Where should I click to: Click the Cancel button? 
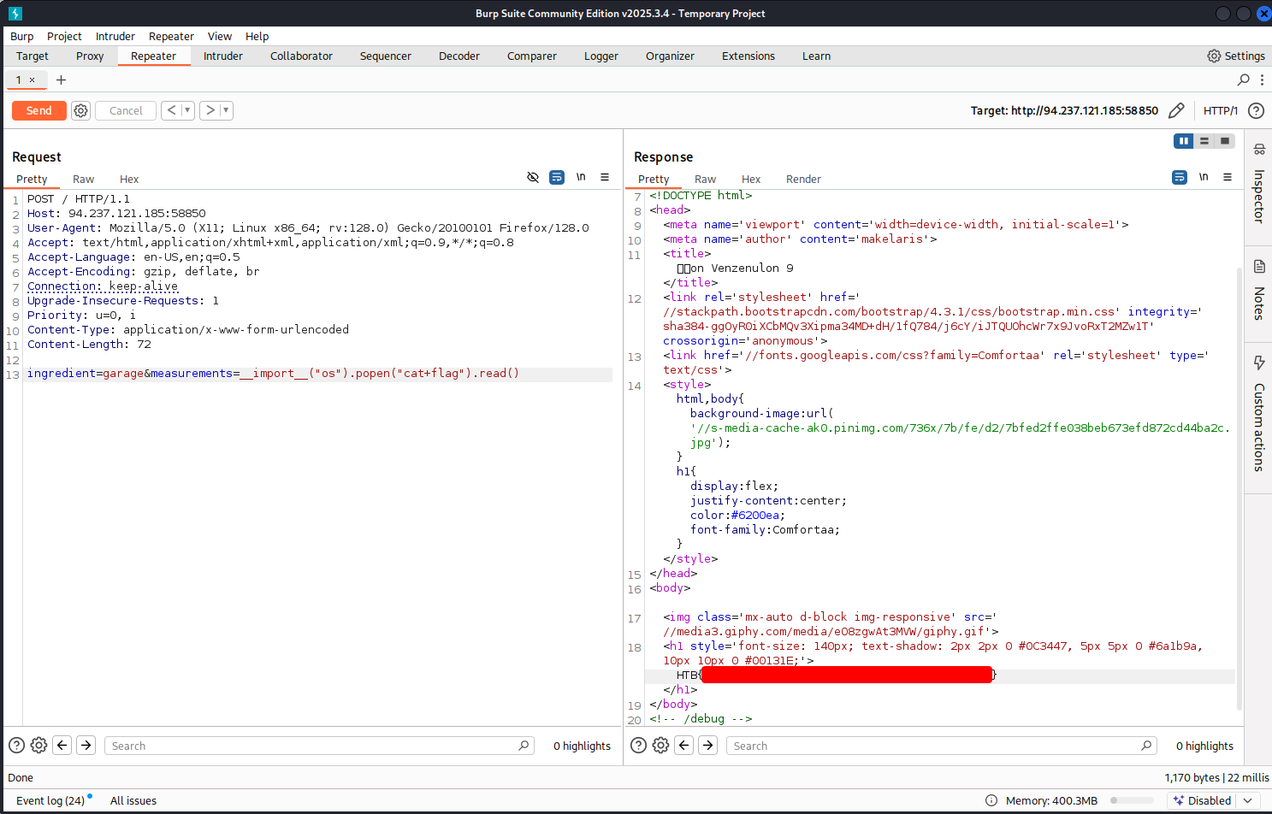click(x=126, y=110)
